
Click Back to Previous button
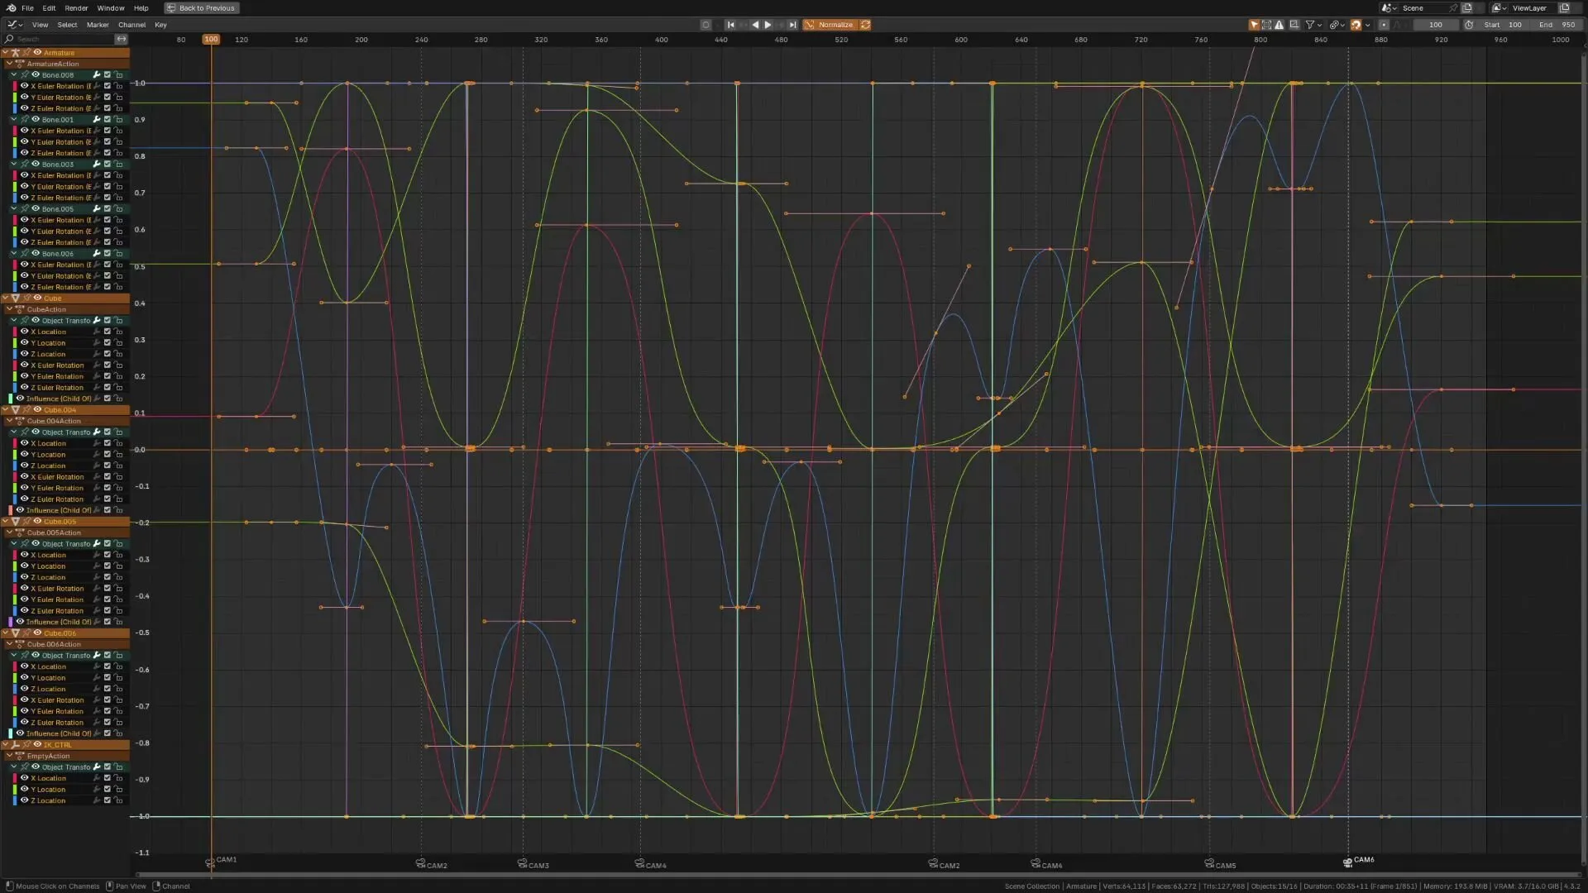click(x=201, y=8)
